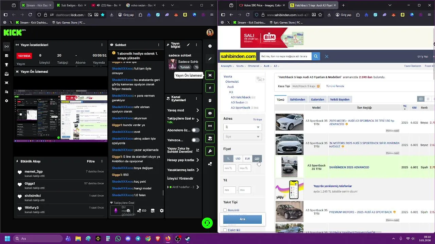Click the sahibinden search magnifier button

coord(316,56)
